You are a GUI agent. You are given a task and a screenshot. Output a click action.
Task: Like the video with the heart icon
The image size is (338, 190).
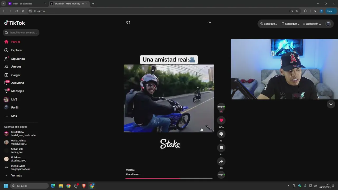[221, 120]
